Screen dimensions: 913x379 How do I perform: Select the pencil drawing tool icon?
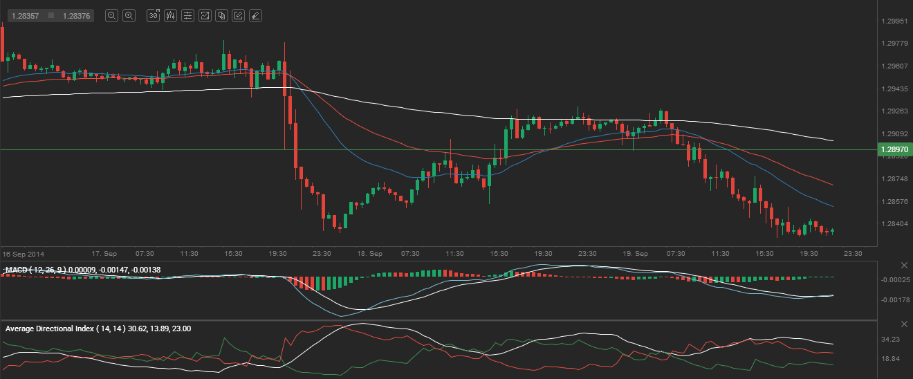coord(238,15)
